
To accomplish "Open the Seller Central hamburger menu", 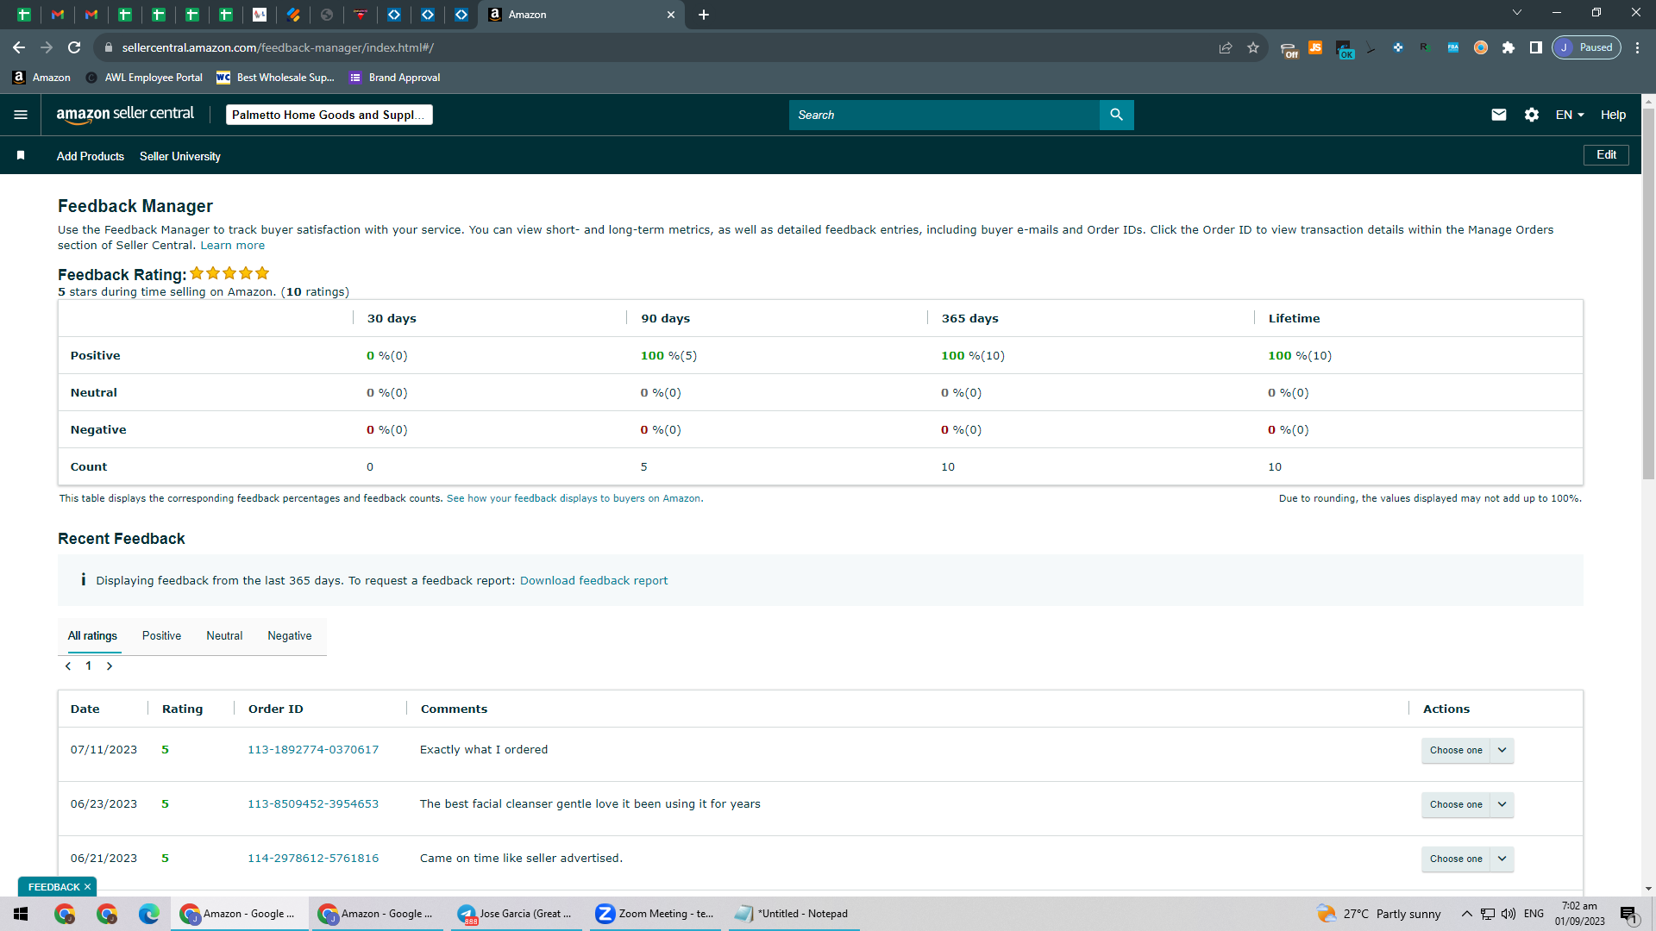I will coord(21,115).
